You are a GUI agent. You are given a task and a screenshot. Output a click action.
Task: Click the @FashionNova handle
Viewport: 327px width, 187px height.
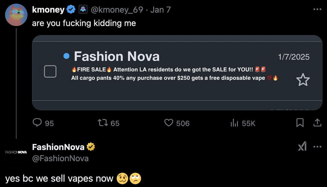[x=60, y=158]
